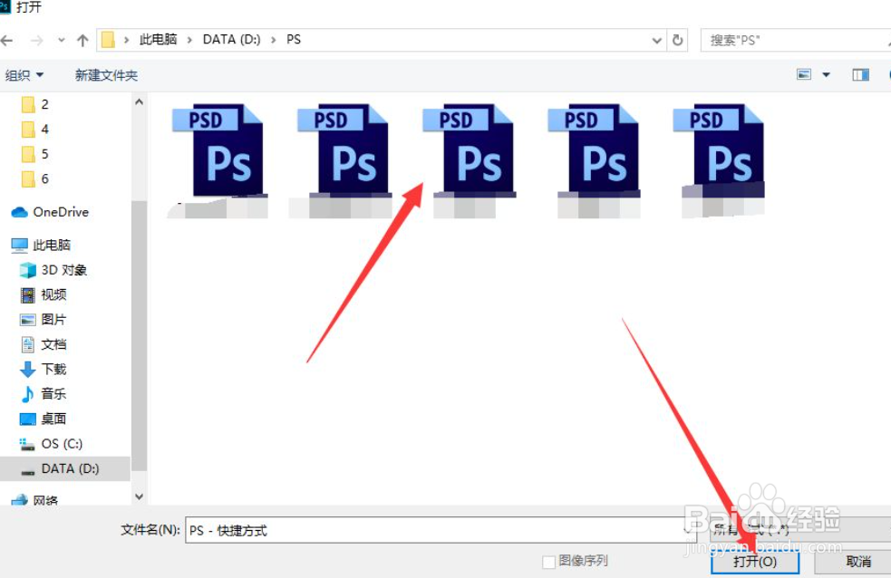
Task: Open folder 6 in the navigation pane
Action: click(35, 178)
